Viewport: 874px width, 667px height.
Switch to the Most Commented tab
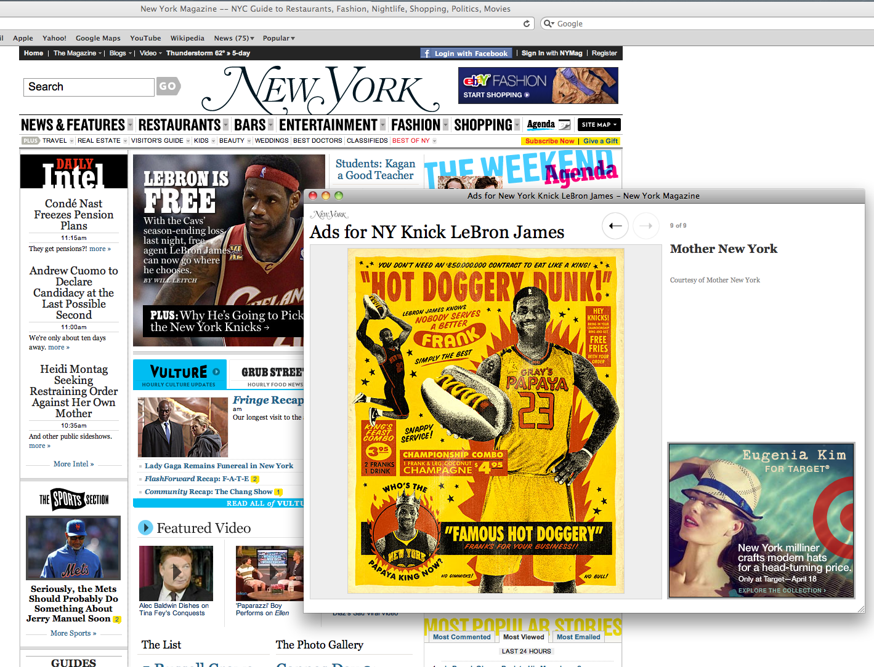(x=462, y=637)
